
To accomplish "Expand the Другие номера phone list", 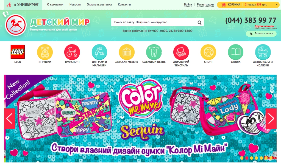I will 265,26.
